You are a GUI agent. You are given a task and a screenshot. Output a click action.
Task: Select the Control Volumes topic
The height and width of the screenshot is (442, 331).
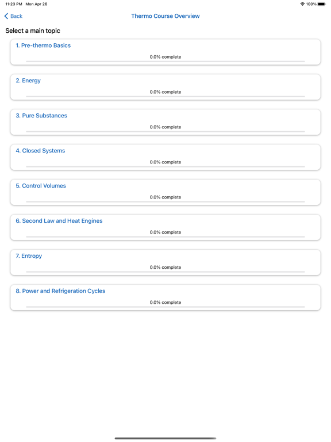pos(165,193)
